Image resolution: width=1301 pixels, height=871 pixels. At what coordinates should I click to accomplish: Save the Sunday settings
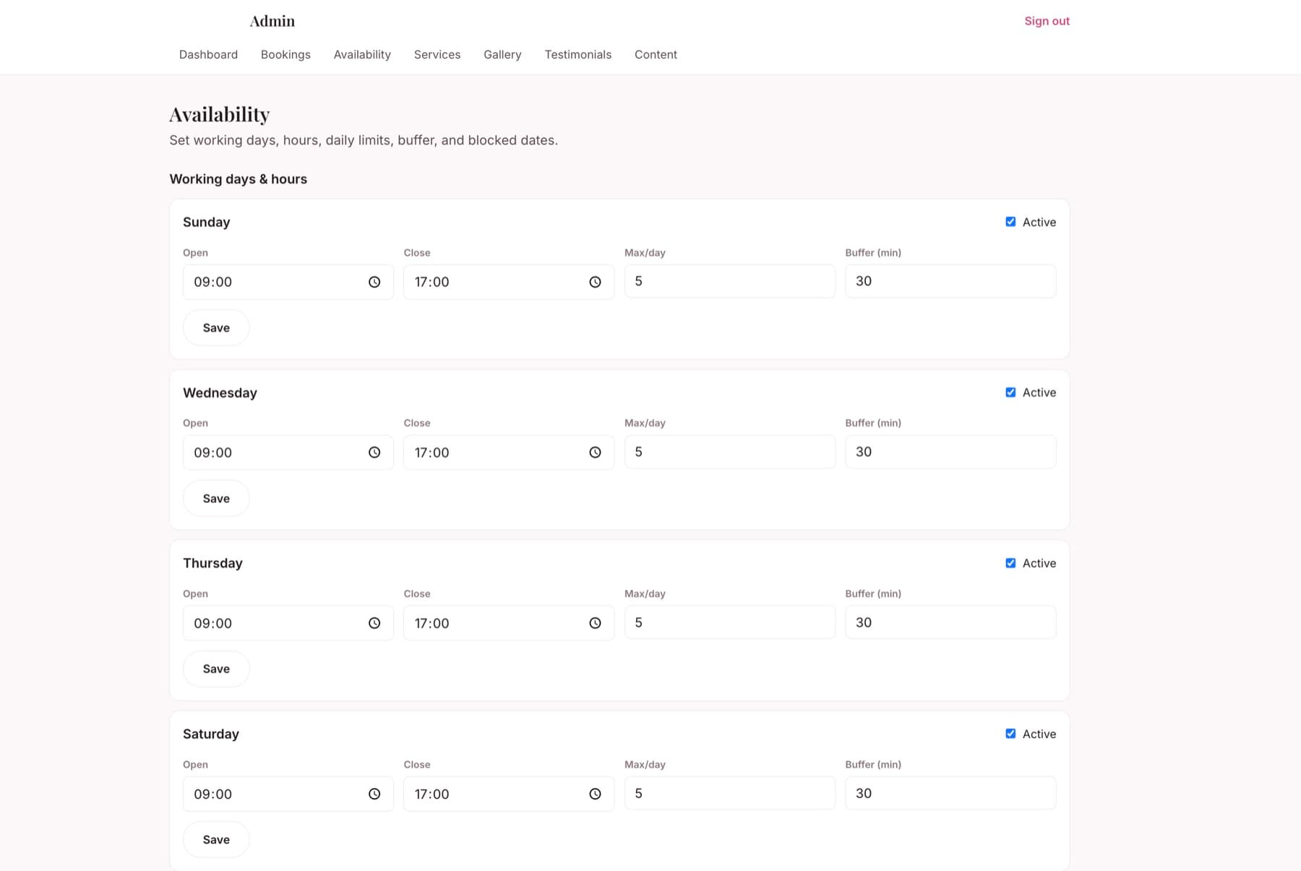coord(216,327)
